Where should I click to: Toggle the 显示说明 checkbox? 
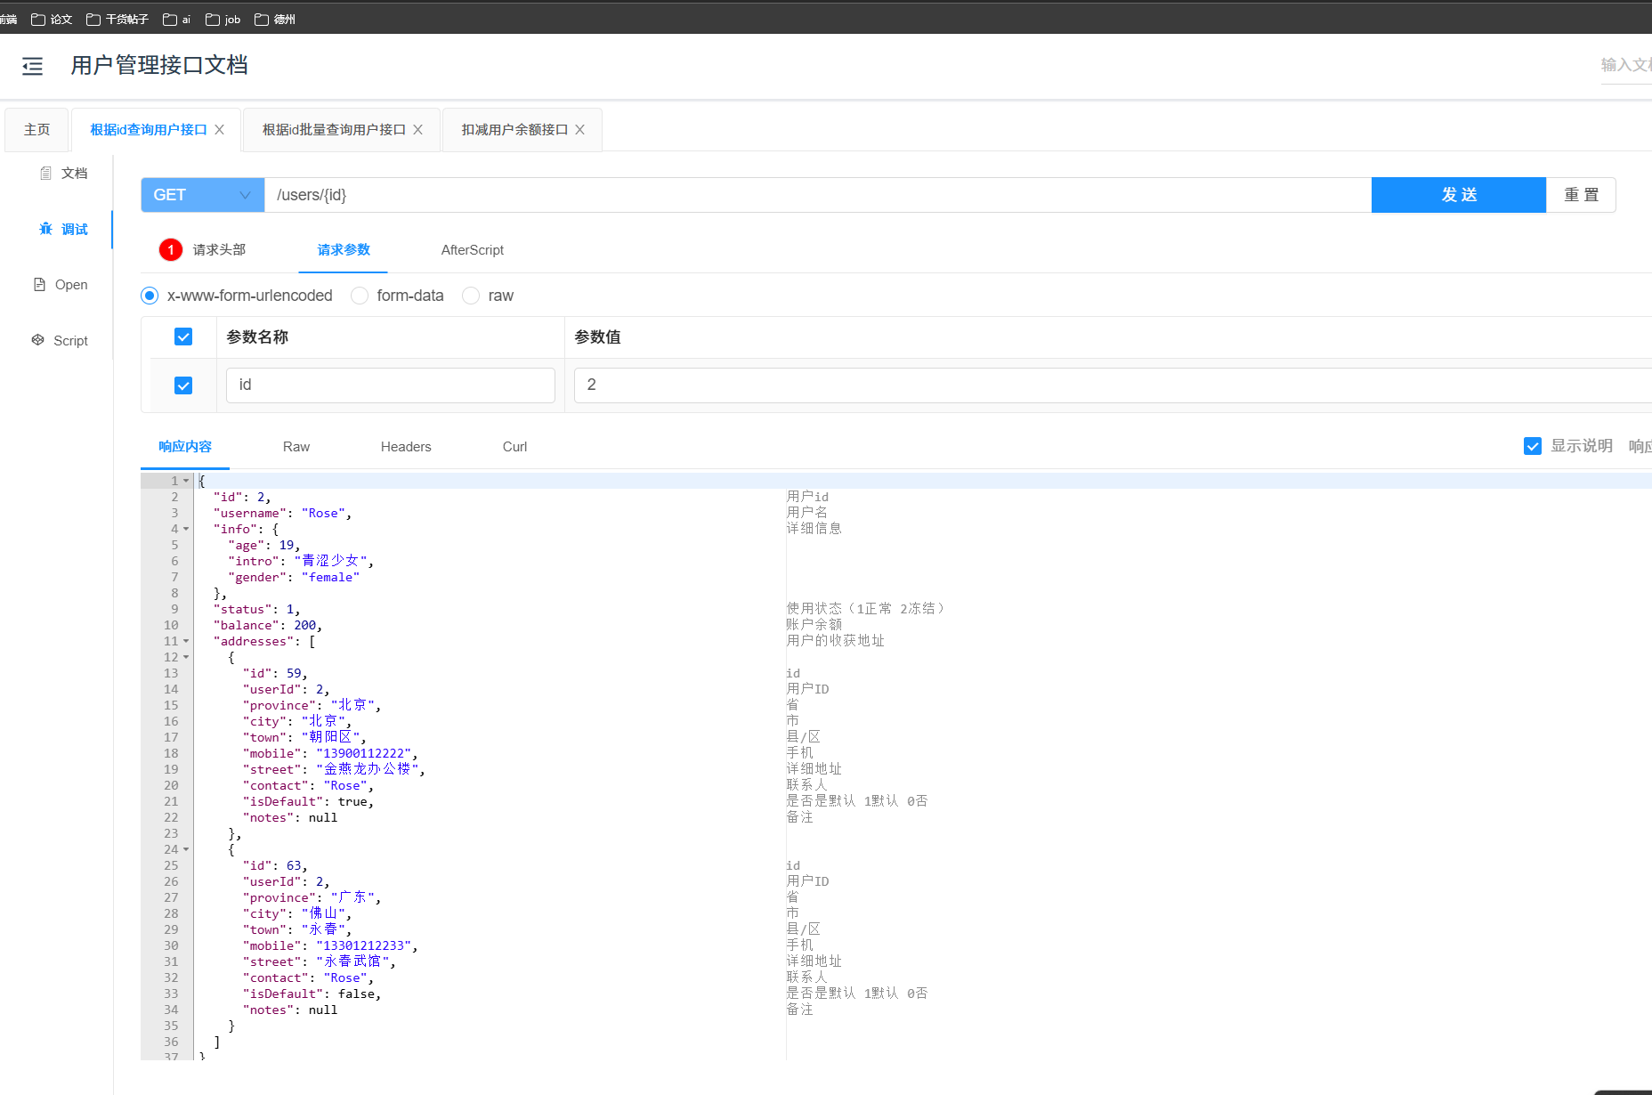[1533, 446]
